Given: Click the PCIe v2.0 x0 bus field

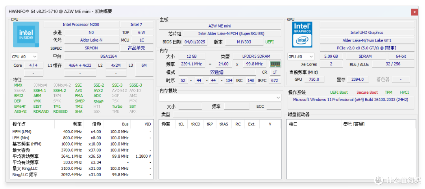Looking at the screenshot, I should (367, 48).
